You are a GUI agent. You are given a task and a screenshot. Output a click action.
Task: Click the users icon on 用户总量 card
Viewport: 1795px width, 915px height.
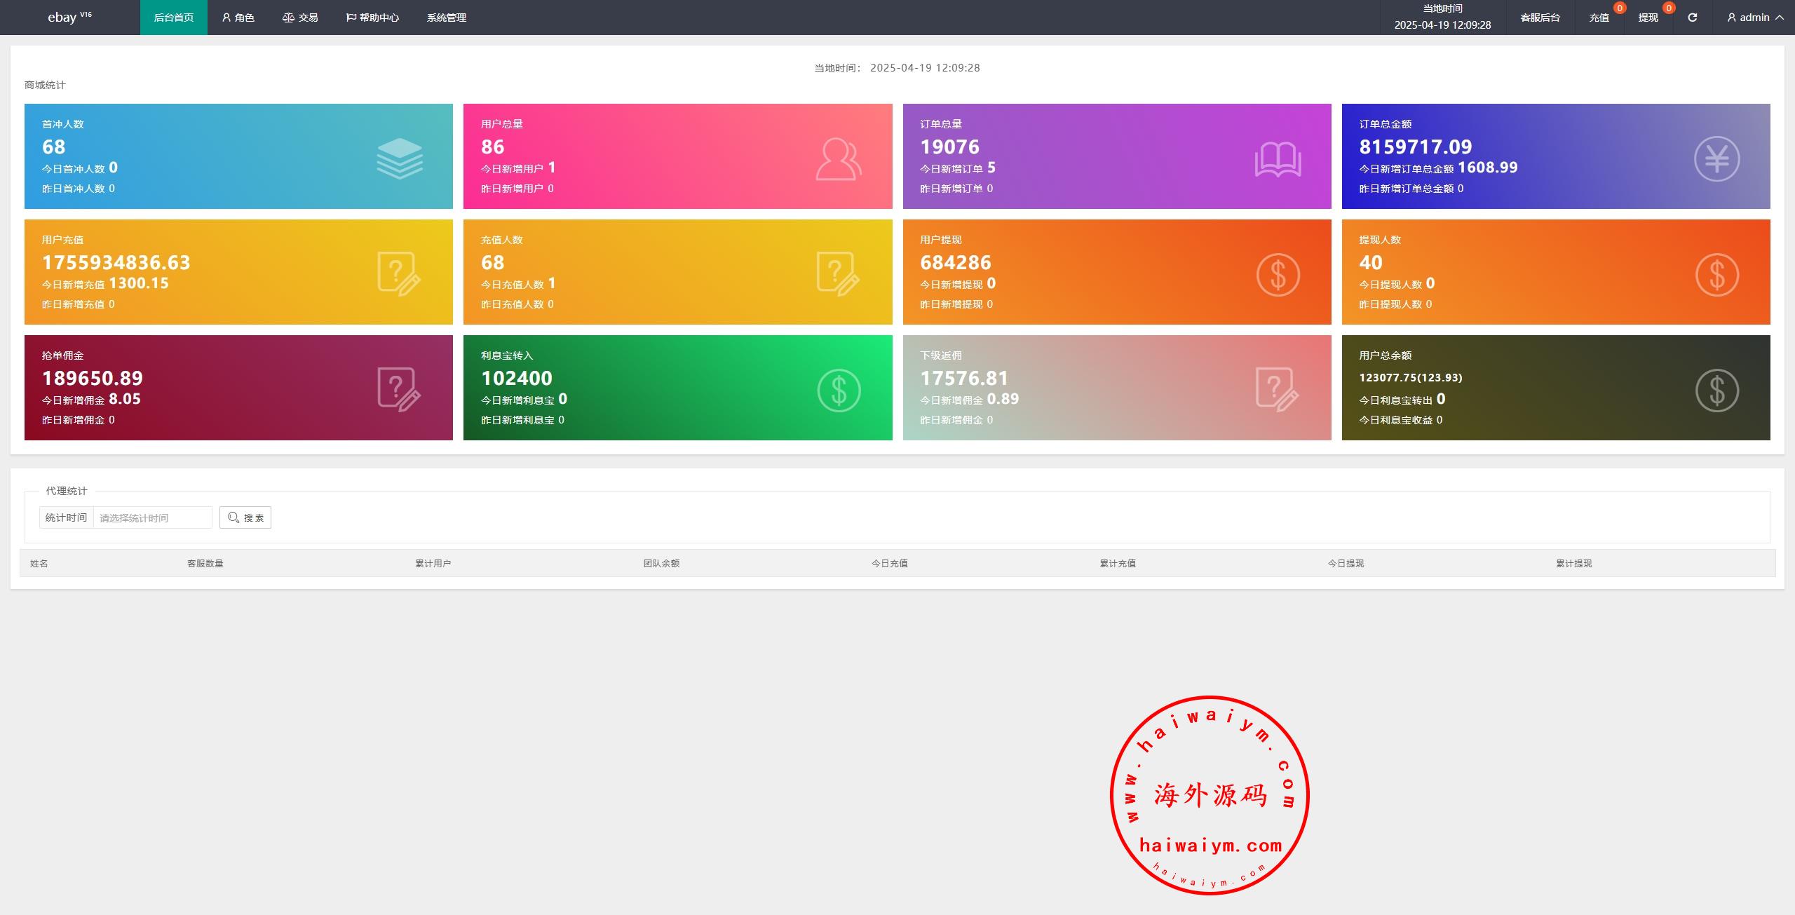coord(838,159)
